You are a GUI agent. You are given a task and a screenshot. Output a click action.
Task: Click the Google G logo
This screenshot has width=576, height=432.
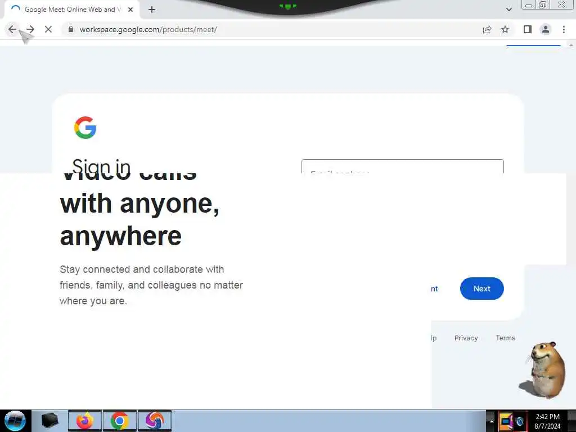85,128
